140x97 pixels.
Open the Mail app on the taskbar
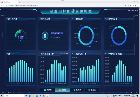pos(37,96)
